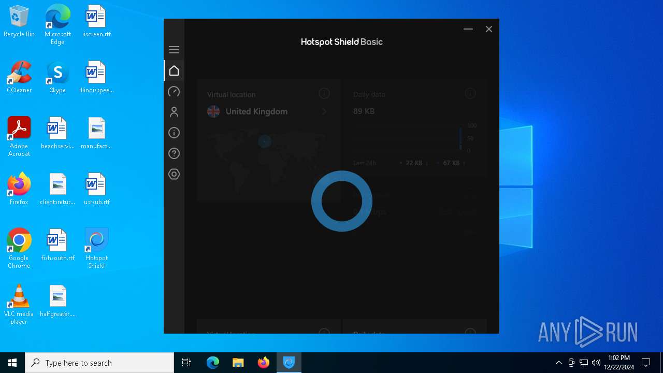Open File Explorer from the taskbar
The image size is (663, 373).
pyautogui.click(x=238, y=363)
